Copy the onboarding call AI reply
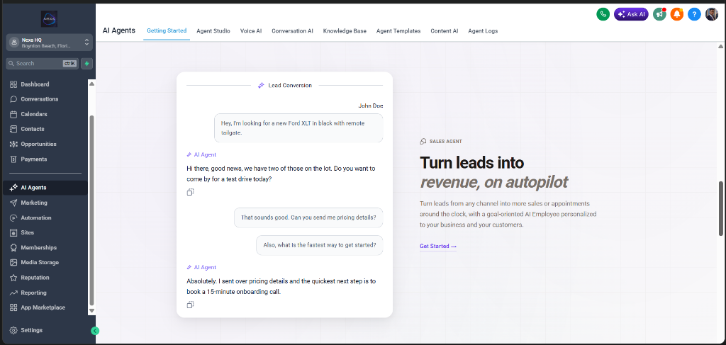The width and height of the screenshot is (726, 345). pyautogui.click(x=190, y=305)
